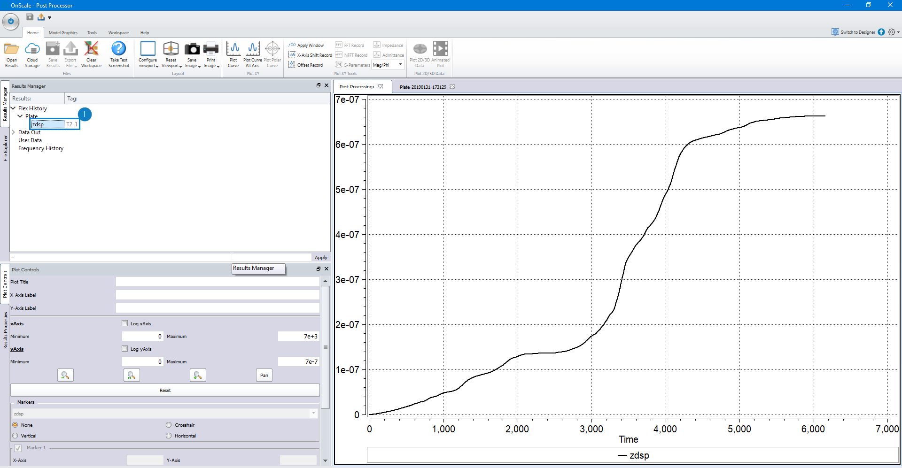Image resolution: width=902 pixels, height=468 pixels.
Task: Open the Home ribbon tab
Action: tap(33, 33)
